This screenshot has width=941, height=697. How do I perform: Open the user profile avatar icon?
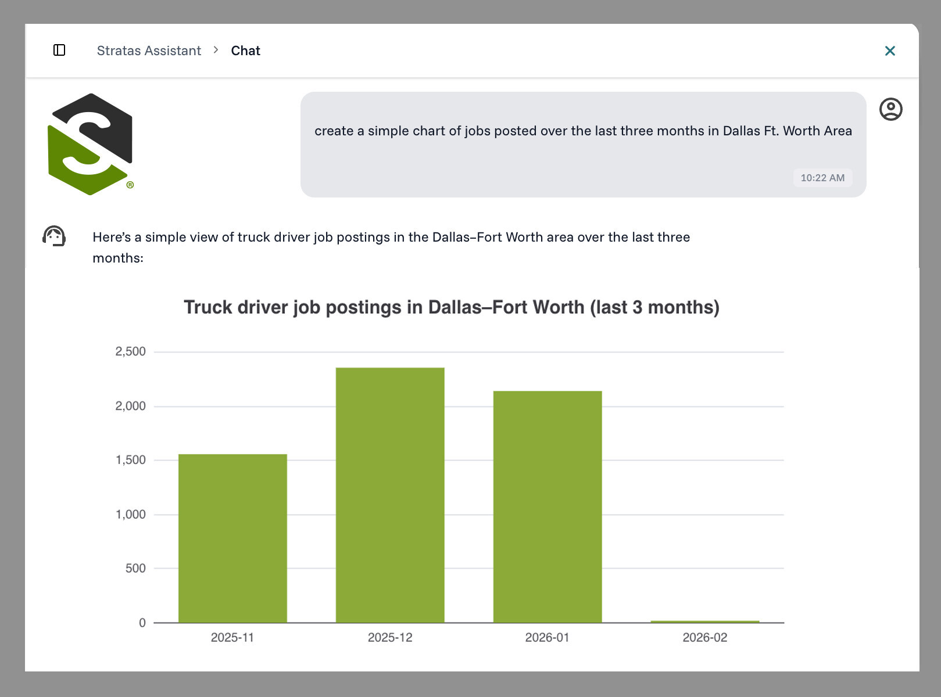click(890, 109)
